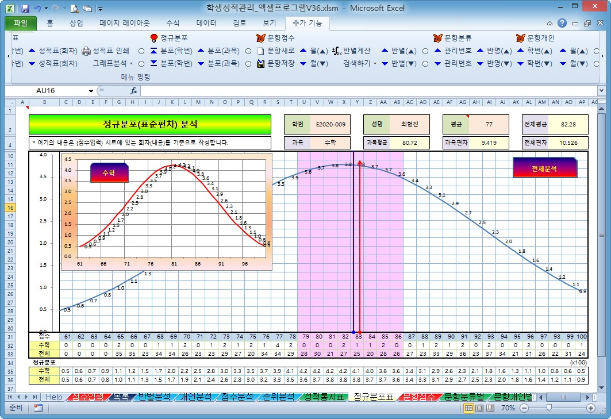This screenshot has height=419, width=611.
Task: Switch to Page Break Preview icon
Action: pyautogui.click(x=490, y=408)
